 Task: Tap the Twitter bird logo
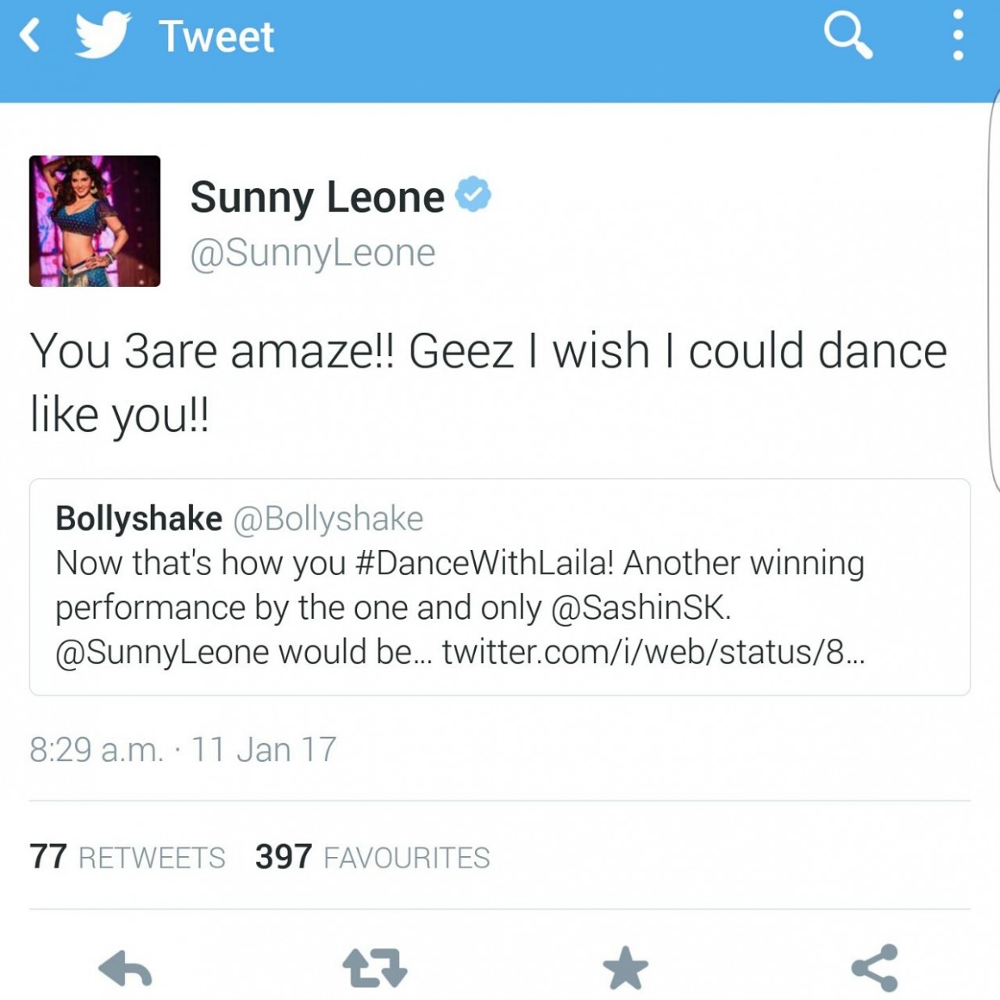[103, 36]
